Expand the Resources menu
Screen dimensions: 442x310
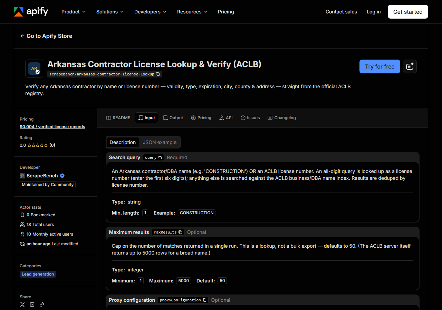click(192, 12)
